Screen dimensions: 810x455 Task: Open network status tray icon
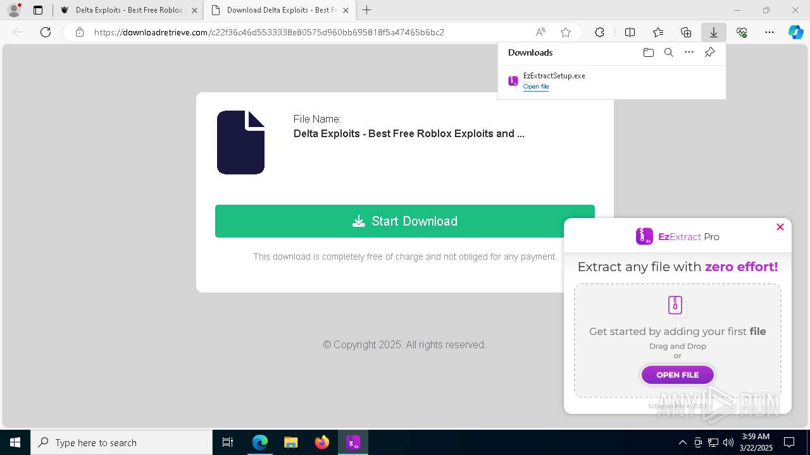click(713, 442)
